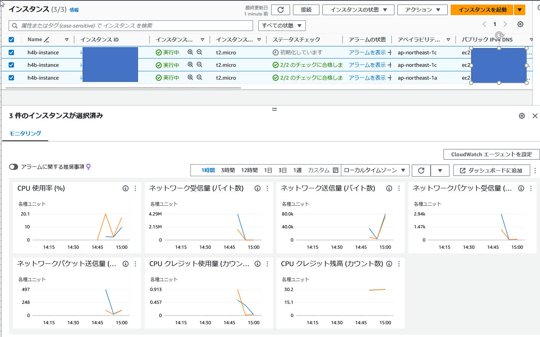Show info for ネットワーク受信量 graph
This screenshot has height=337, width=540.
click(258, 188)
